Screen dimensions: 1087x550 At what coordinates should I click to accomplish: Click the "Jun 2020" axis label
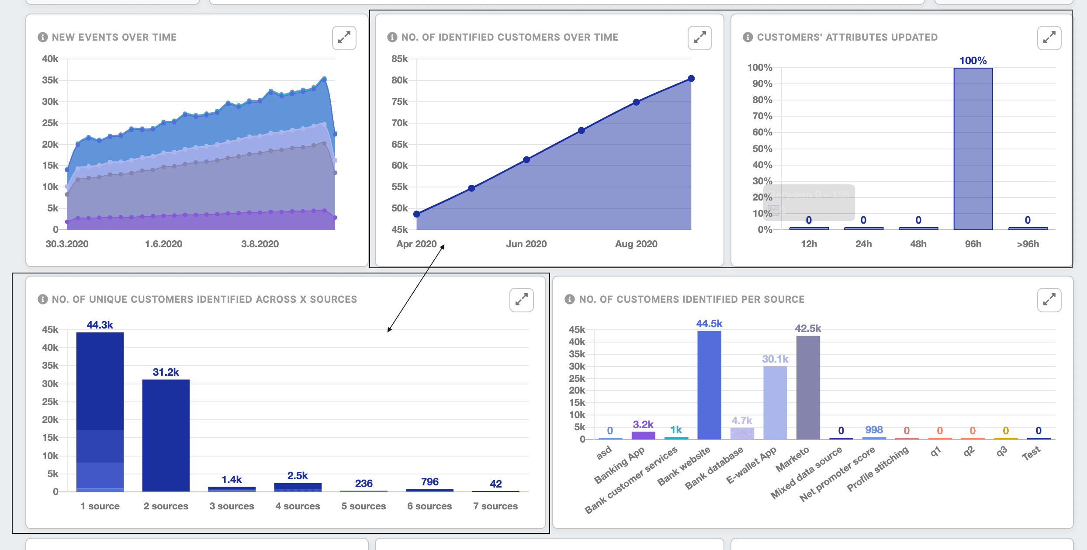click(527, 244)
